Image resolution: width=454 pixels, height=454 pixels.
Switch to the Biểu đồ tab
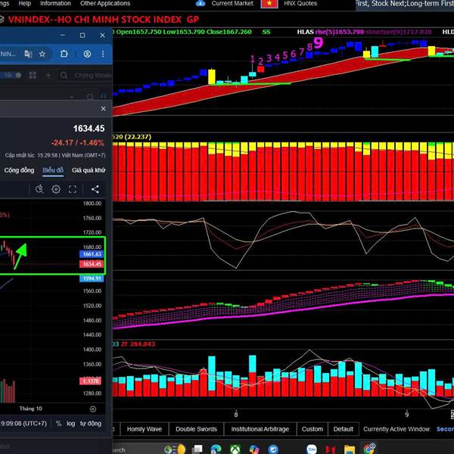[x=53, y=170]
